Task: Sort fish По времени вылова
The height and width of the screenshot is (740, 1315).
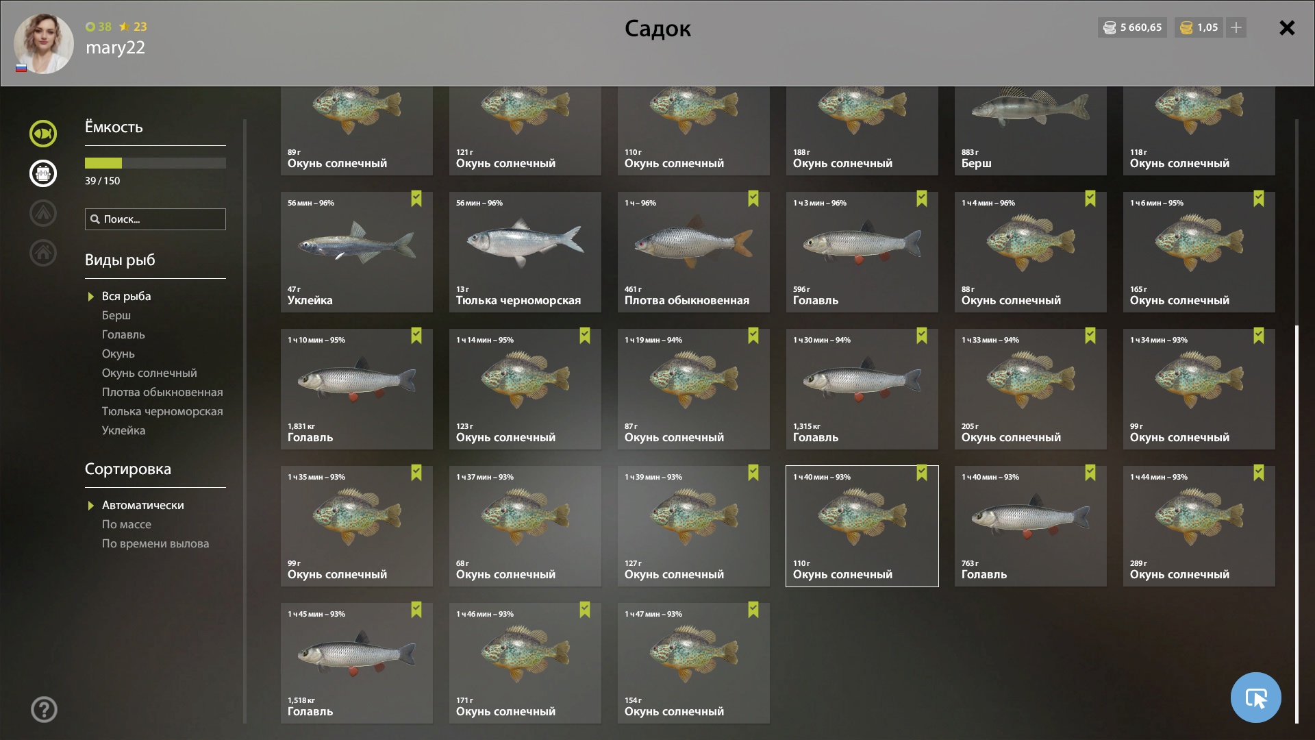Action: [x=155, y=543]
